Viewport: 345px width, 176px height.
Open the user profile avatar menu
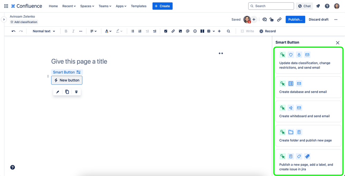(337, 6)
